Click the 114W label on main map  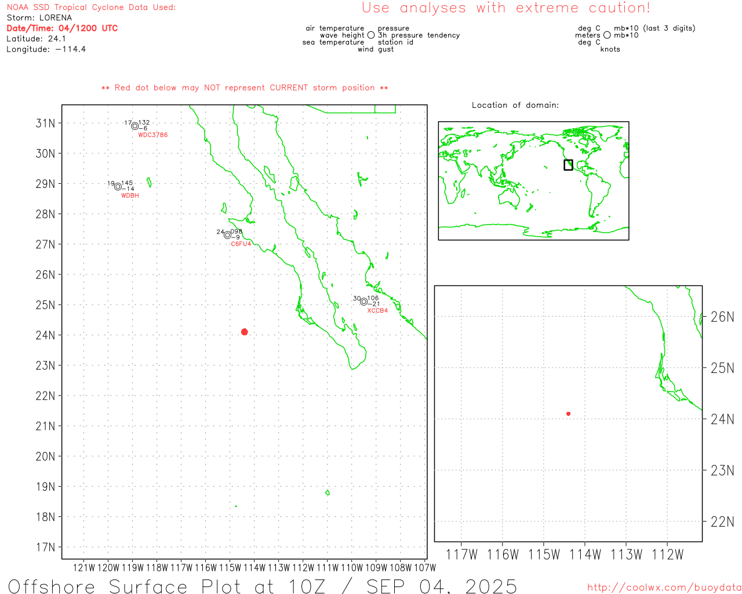pyautogui.click(x=254, y=568)
